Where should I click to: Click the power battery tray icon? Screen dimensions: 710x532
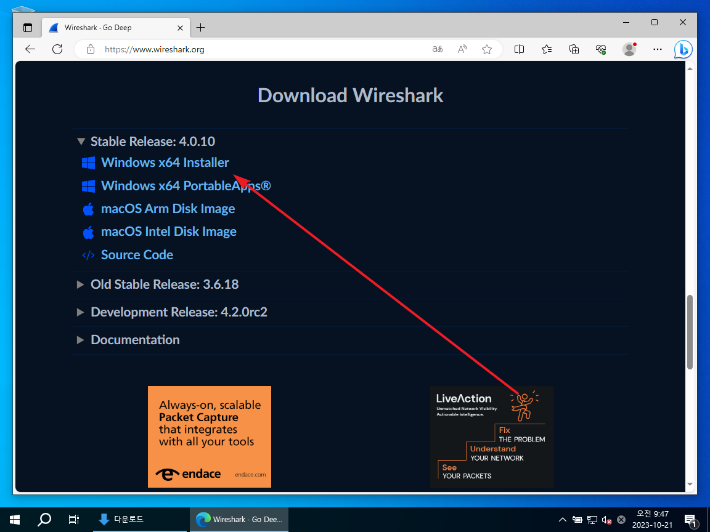577,520
